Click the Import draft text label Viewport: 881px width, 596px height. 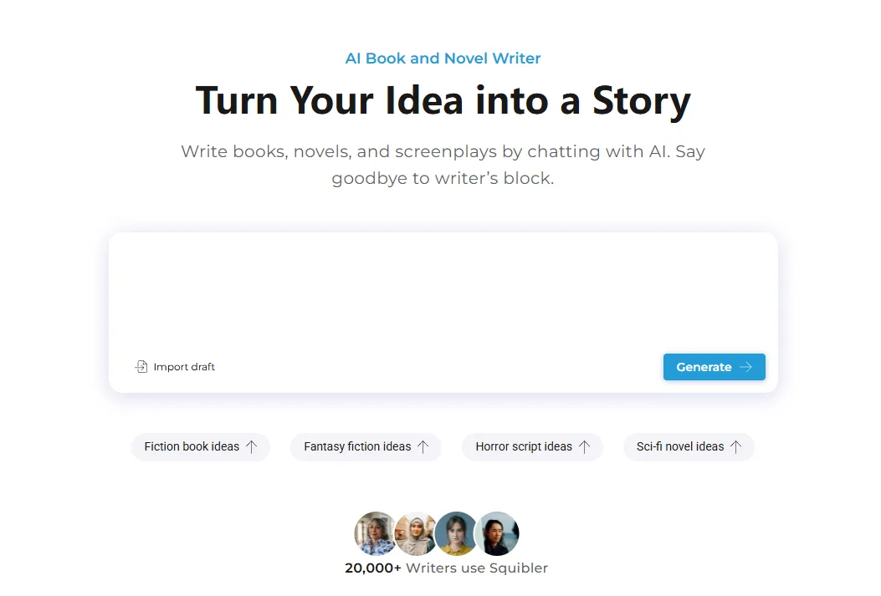[184, 367]
